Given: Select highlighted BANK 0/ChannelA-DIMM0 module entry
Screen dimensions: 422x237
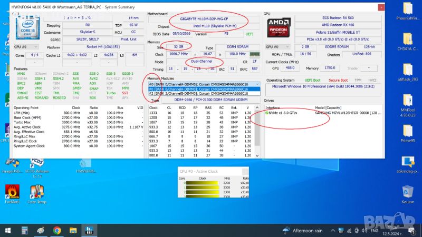Looking at the screenshot, I should point(203,89).
